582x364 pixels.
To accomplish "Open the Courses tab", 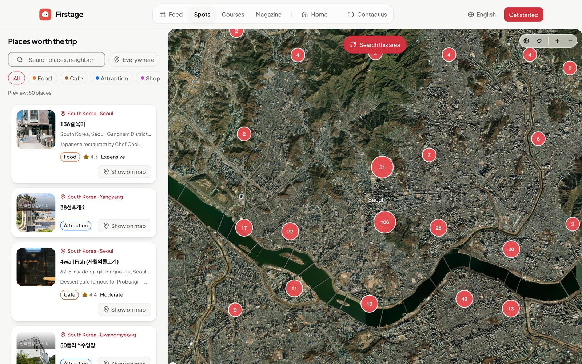I will pos(233,15).
